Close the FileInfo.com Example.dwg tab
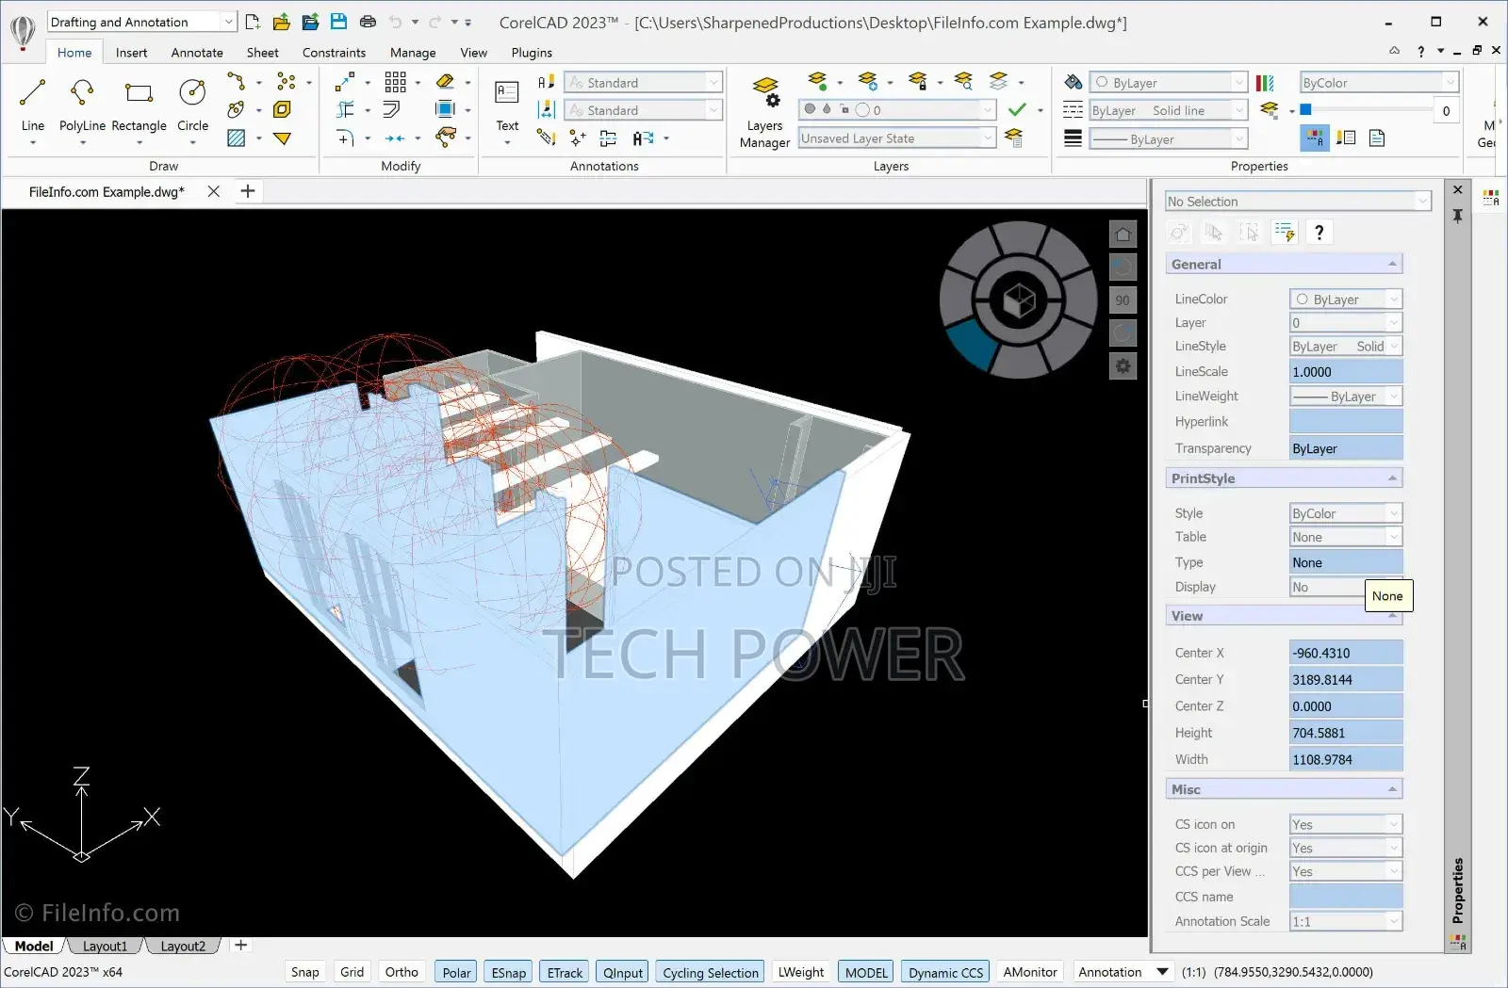 click(x=214, y=191)
